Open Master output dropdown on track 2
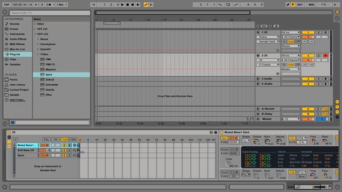The height and width of the screenshot is (192, 342). [290, 69]
